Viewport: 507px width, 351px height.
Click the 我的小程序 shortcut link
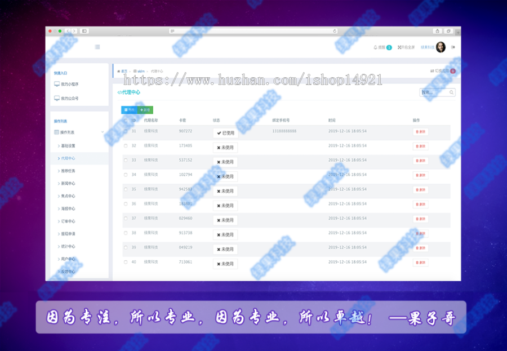70,84
